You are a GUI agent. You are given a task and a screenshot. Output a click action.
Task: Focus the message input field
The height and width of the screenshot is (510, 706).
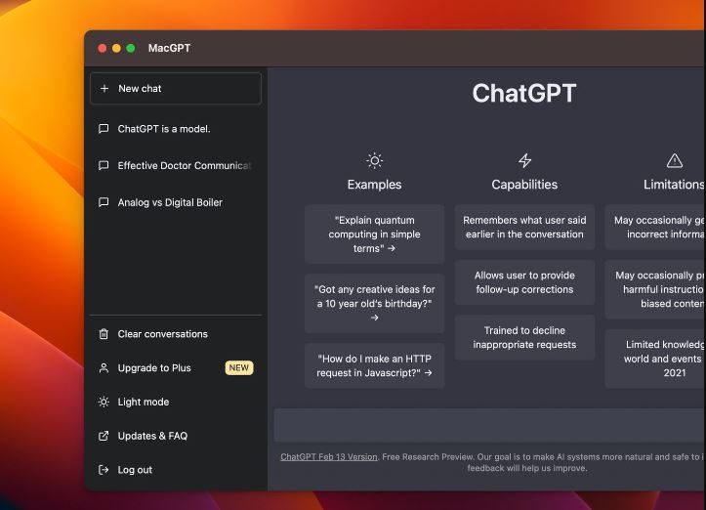coord(490,425)
